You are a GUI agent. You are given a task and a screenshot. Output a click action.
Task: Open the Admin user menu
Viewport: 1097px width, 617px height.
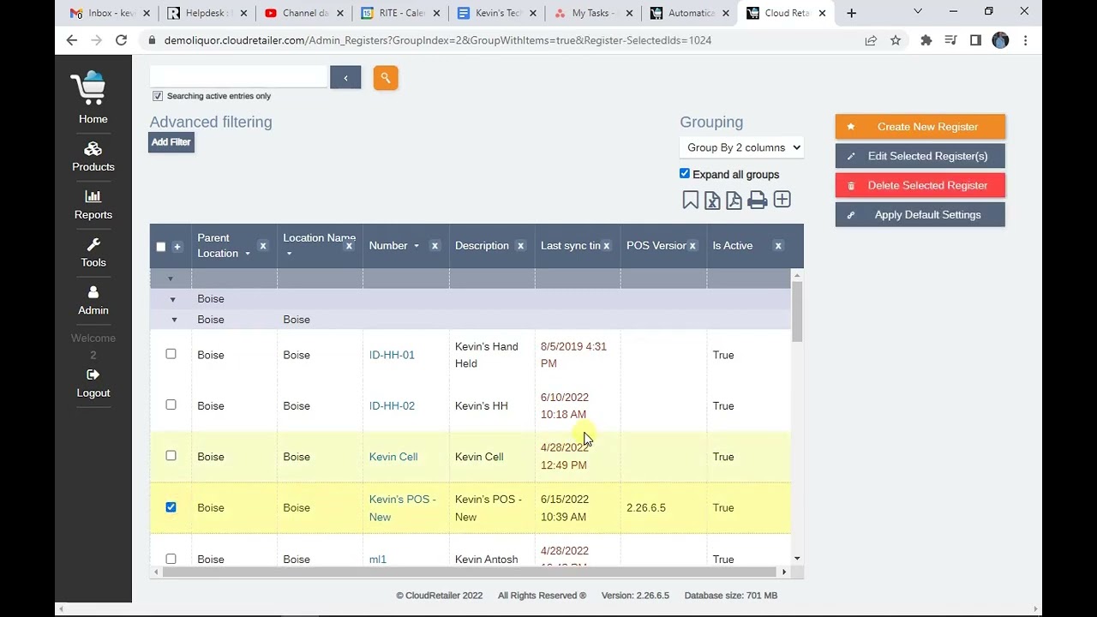(x=93, y=300)
